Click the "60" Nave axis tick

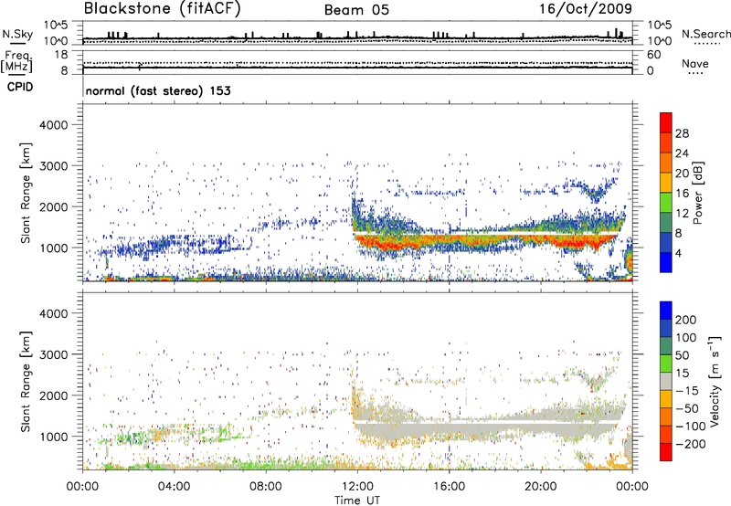[x=653, y=55]
